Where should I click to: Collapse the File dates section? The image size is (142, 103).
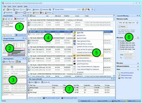[138, 38]
